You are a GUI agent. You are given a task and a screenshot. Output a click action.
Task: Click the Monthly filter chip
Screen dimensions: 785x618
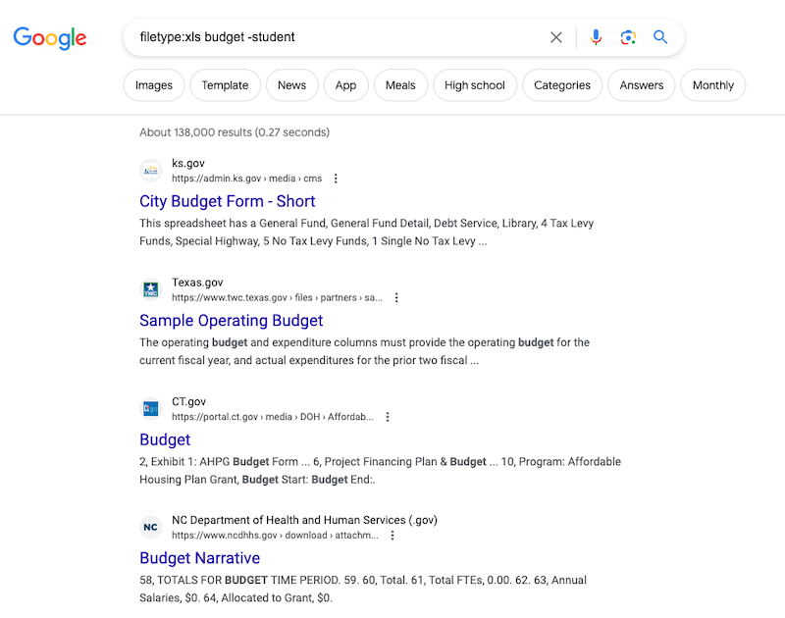click(x=712, y=85)
